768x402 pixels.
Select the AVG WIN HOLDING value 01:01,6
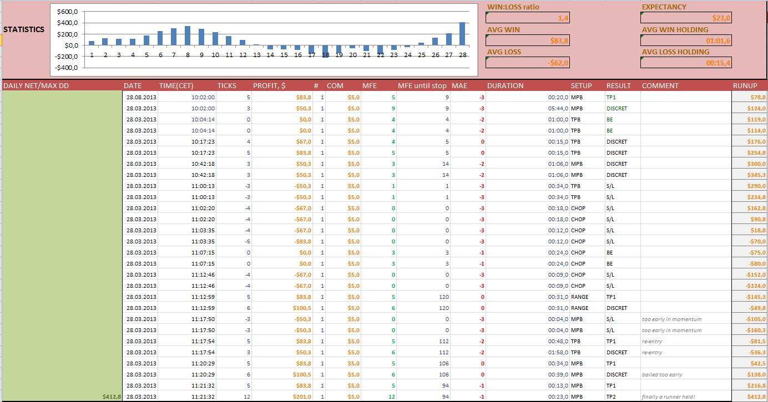tap(686, 40)
